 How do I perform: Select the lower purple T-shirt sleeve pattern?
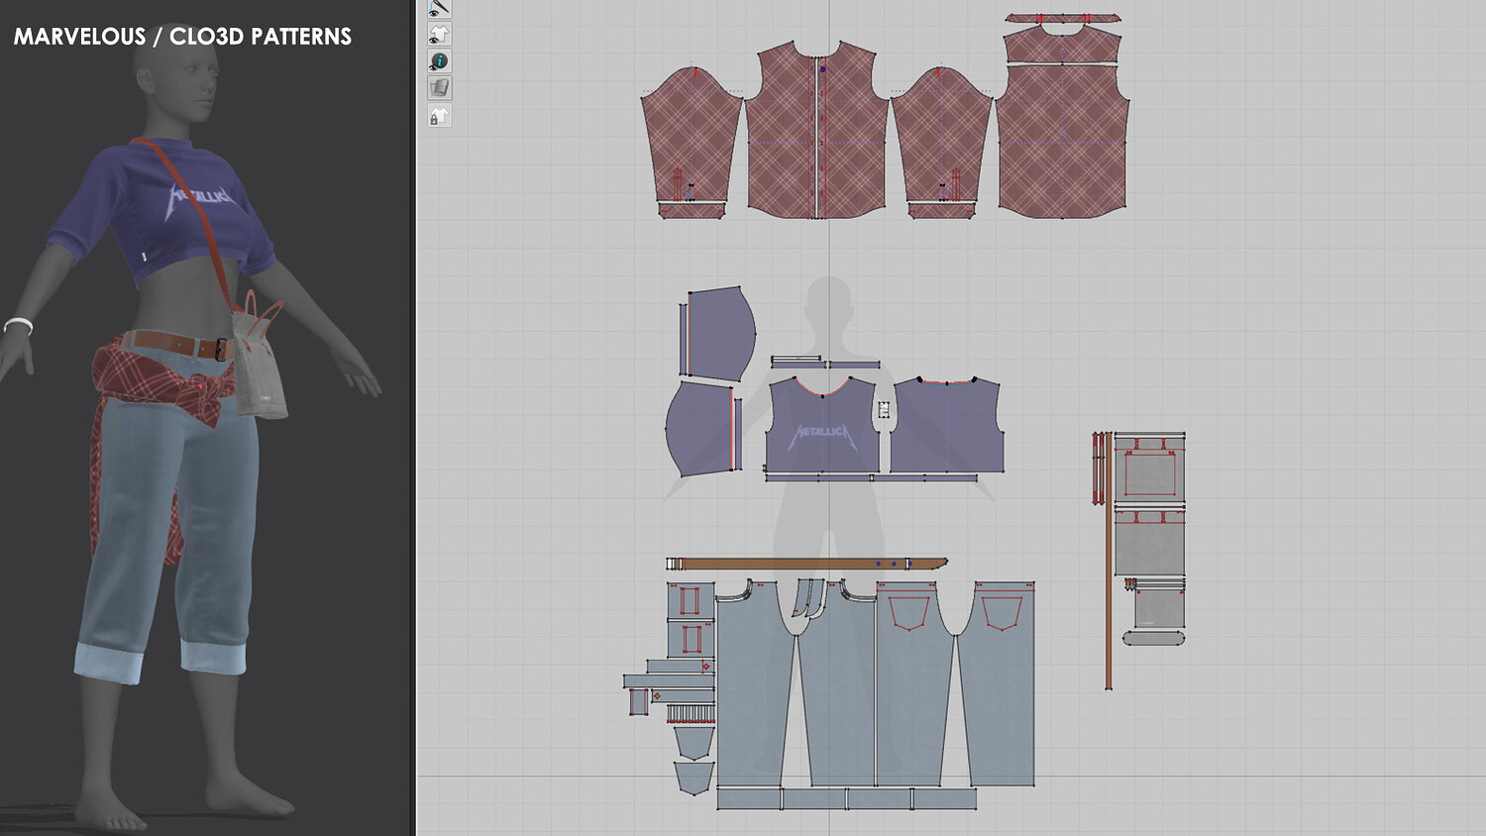click(x=699, y=430)
